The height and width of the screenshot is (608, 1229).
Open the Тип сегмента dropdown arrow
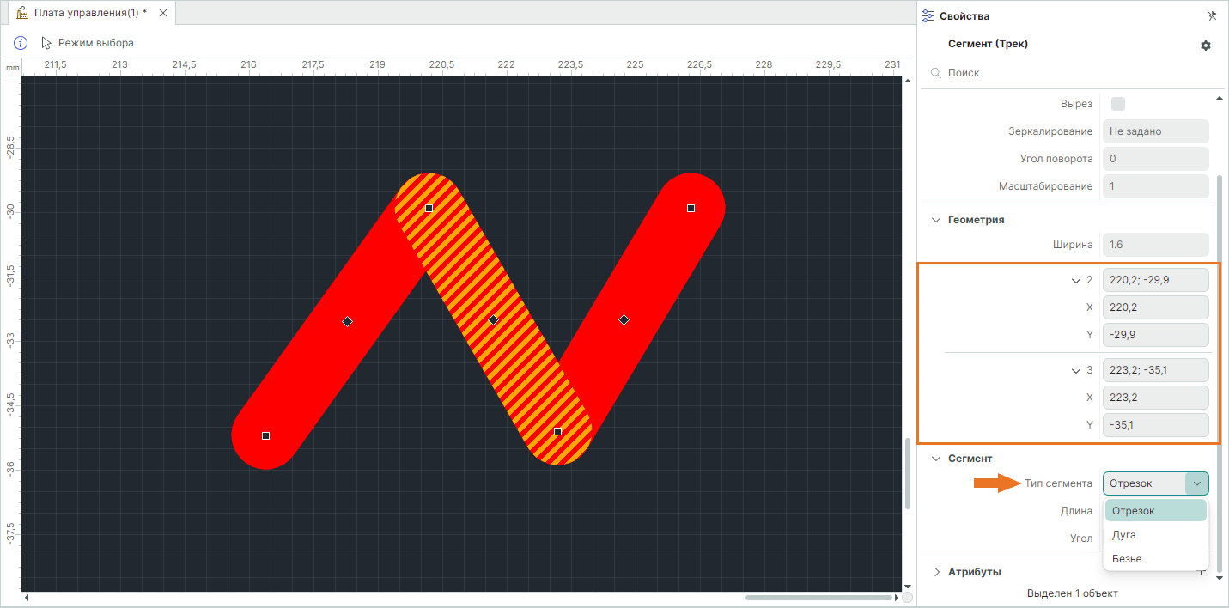click(x=1196, y=483)
